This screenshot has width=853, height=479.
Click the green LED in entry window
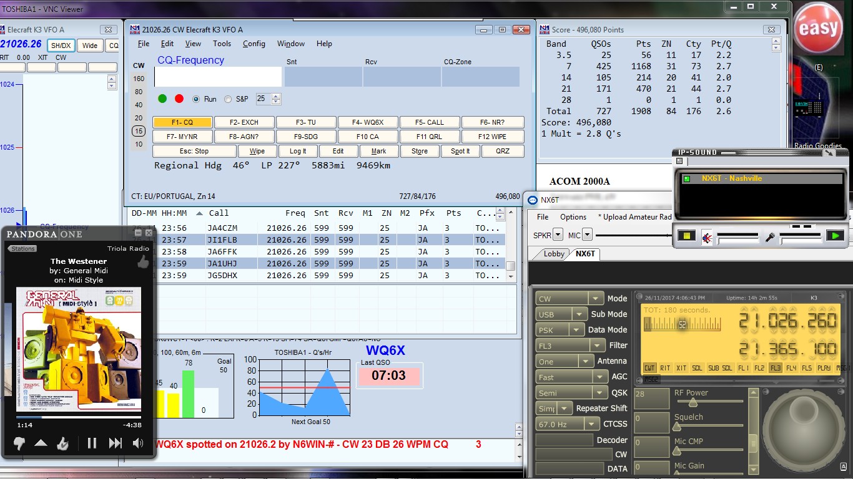(162, 99)
